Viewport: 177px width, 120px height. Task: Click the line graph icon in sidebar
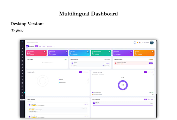22,77
